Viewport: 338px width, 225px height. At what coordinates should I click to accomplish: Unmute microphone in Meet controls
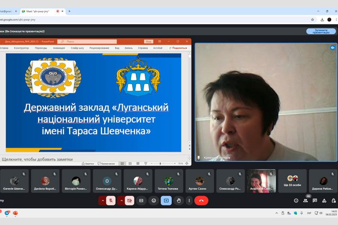(111, 201)
